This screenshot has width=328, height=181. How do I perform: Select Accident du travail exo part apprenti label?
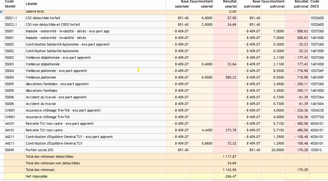point(56,97)
